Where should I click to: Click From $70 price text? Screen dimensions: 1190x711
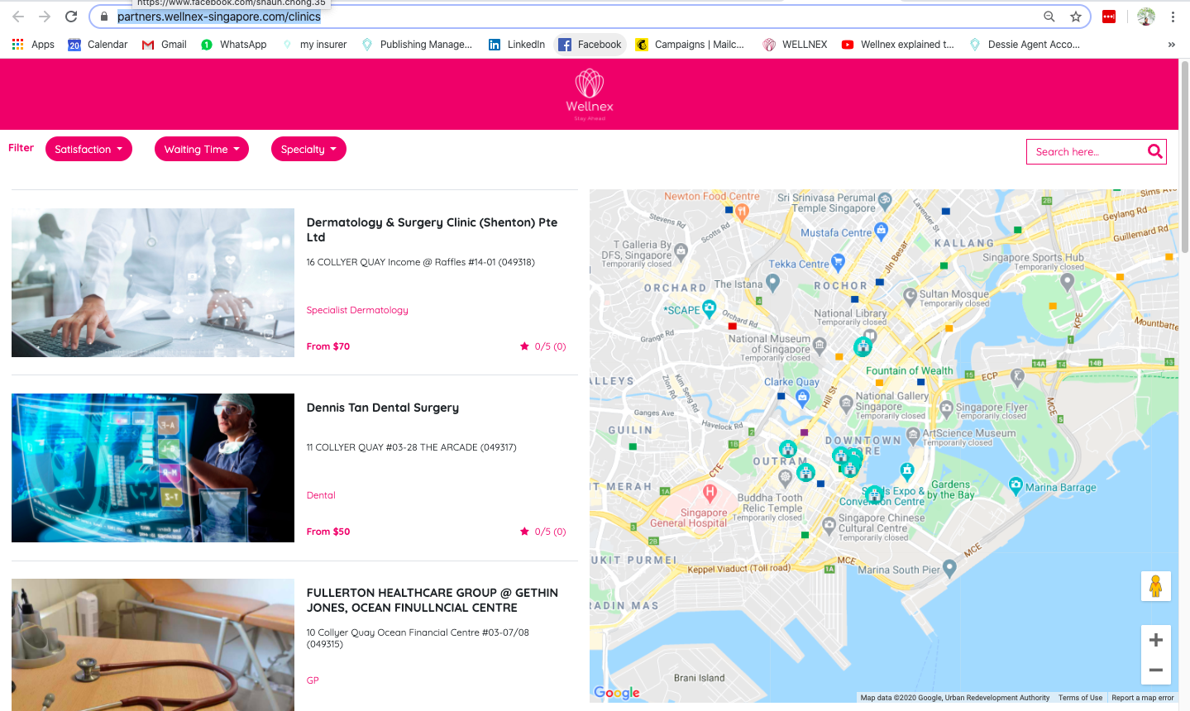coord(328,346)
